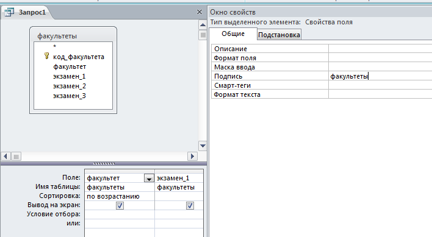Click the или criteria cell for экзамен_1
The height and width of the screenshot is (237, 432).
point(179,223)
